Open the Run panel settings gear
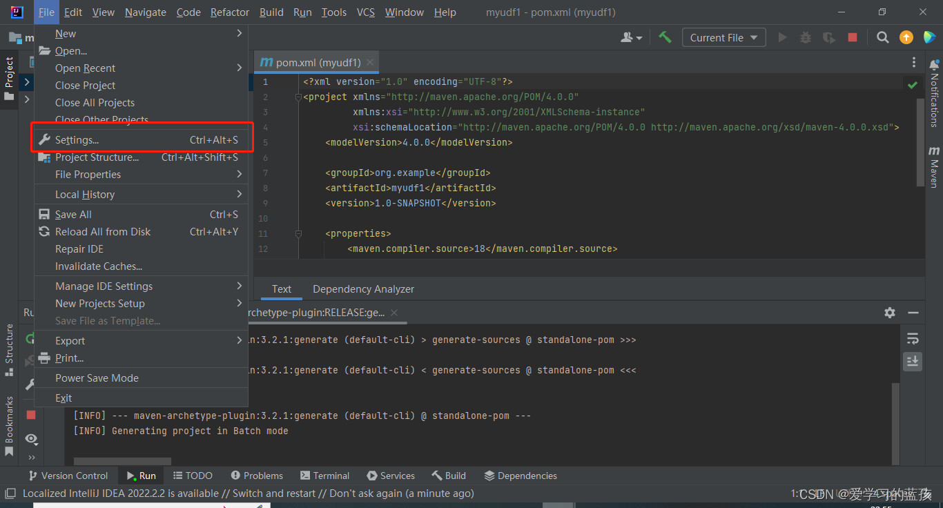This screenshot has width=943, height=508. tap(890, 313)
